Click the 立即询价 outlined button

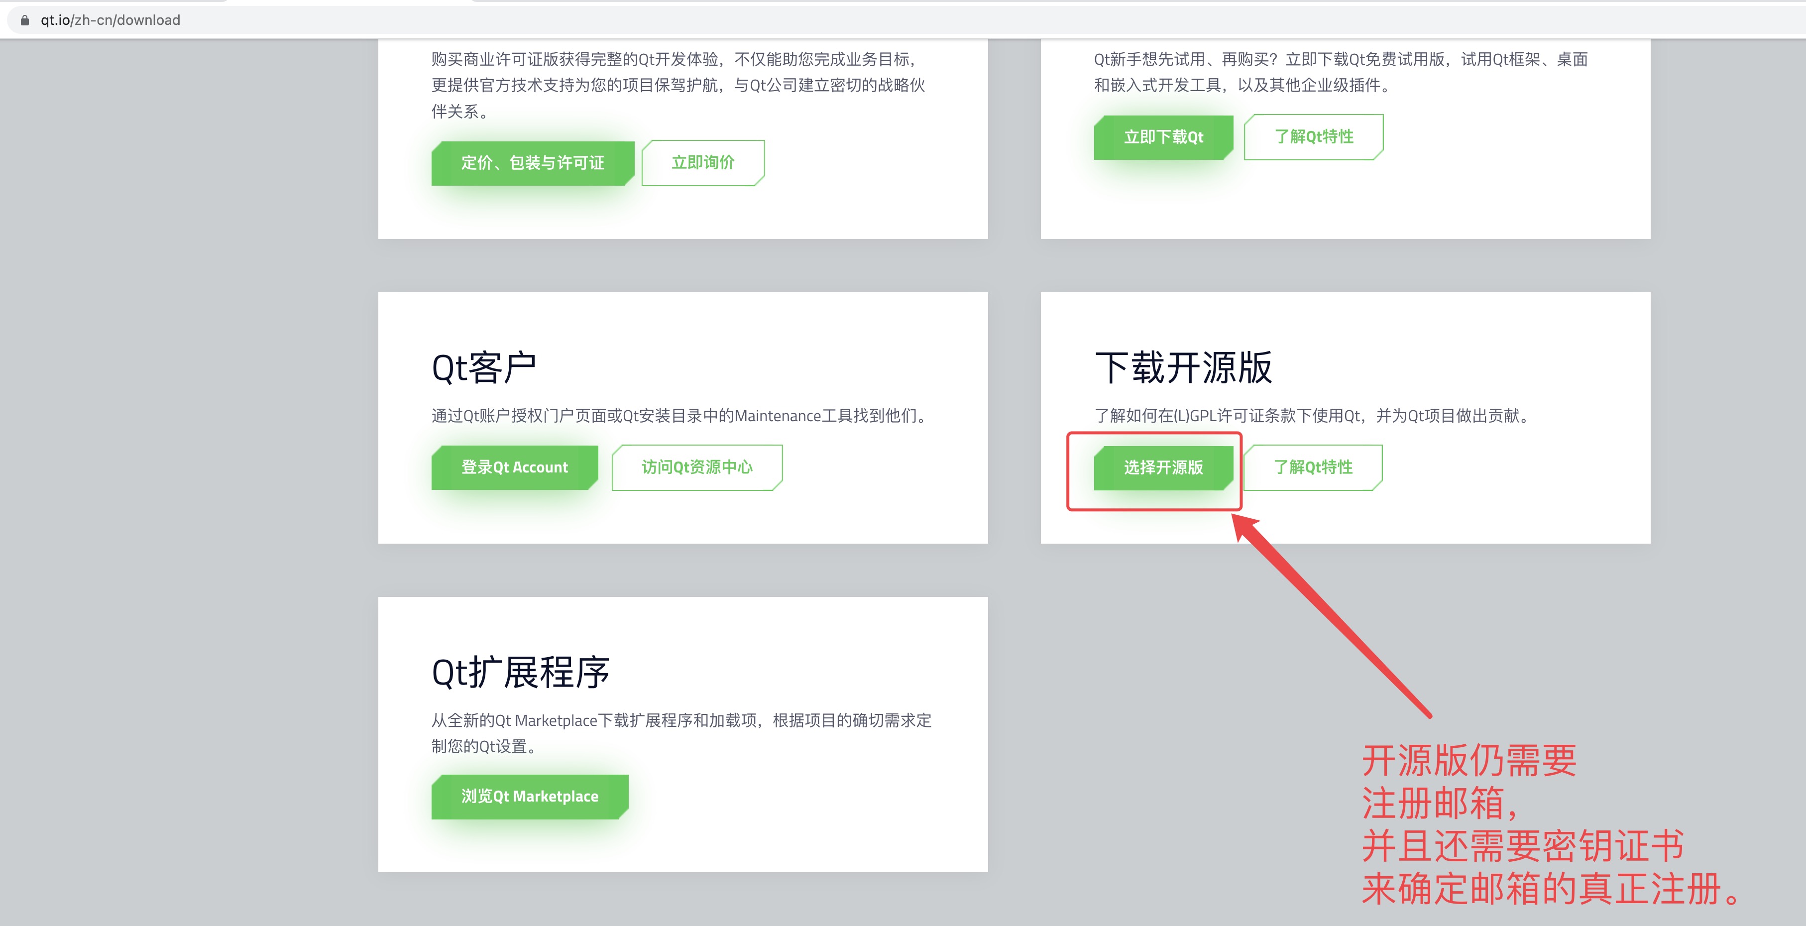(x=702, y=163)
